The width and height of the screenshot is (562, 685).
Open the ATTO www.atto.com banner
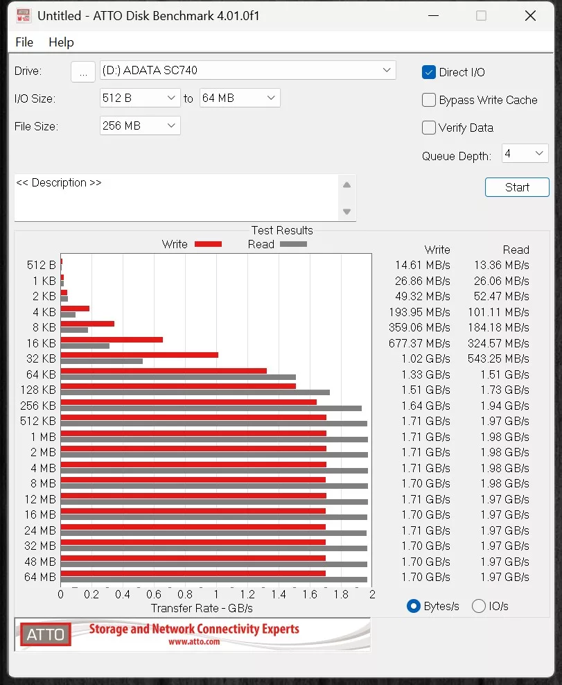(x=193, y=634)
